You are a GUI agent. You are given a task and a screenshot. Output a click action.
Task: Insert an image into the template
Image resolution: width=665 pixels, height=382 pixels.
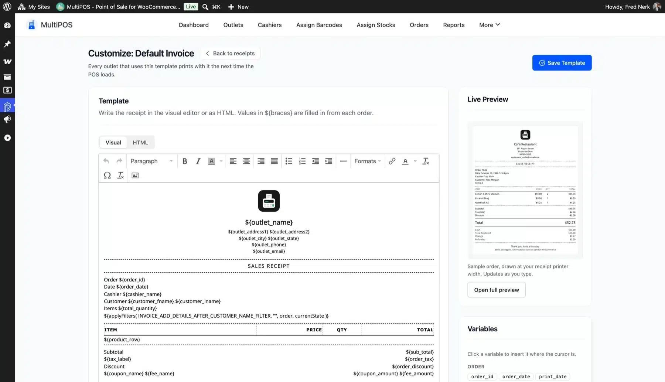[135, 175]
